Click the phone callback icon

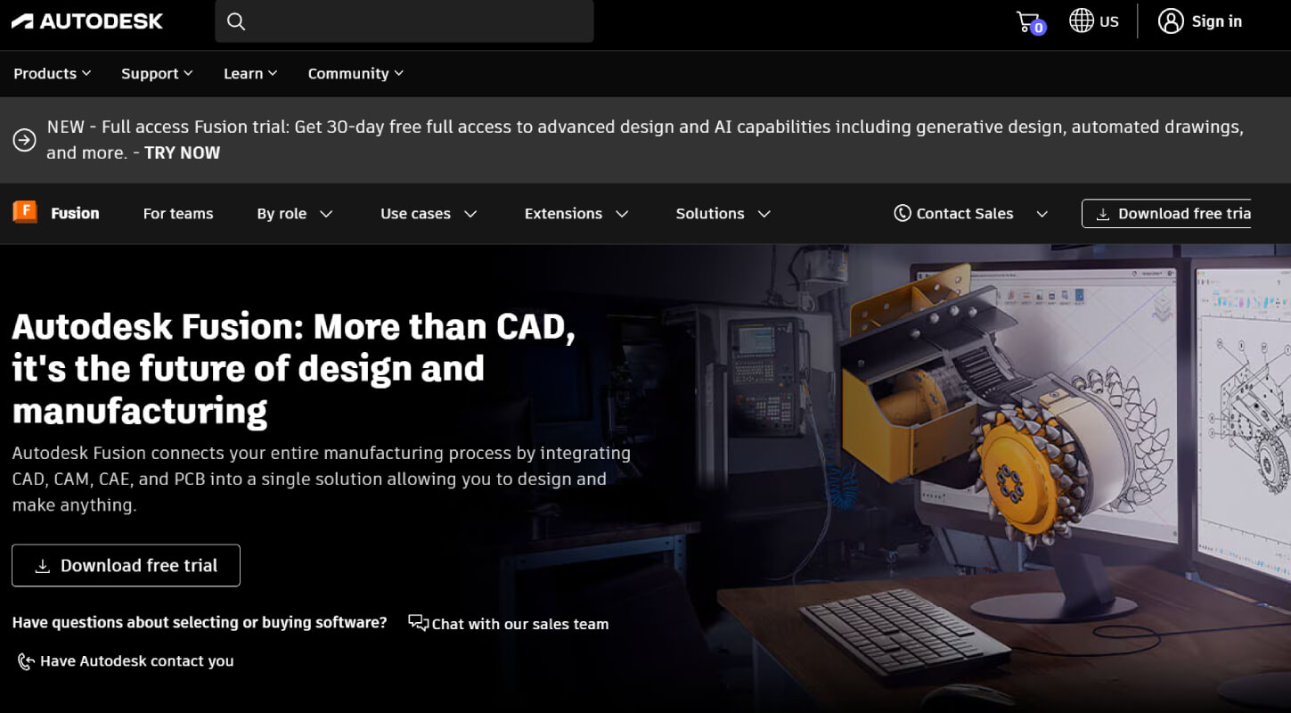pyautogui.click(x=26, y=661)
